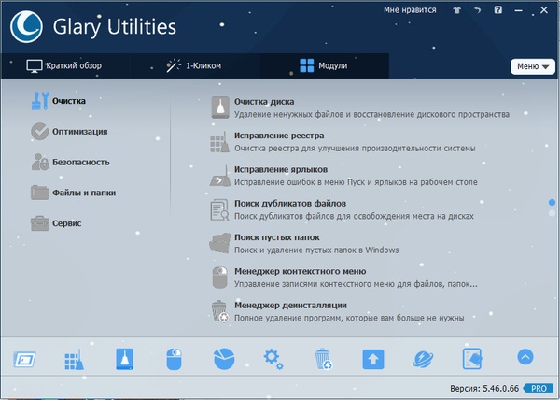Select the Оптимизация category in sidebar
Viewport: 560px width, 400px height.
(x=79, y=132)
